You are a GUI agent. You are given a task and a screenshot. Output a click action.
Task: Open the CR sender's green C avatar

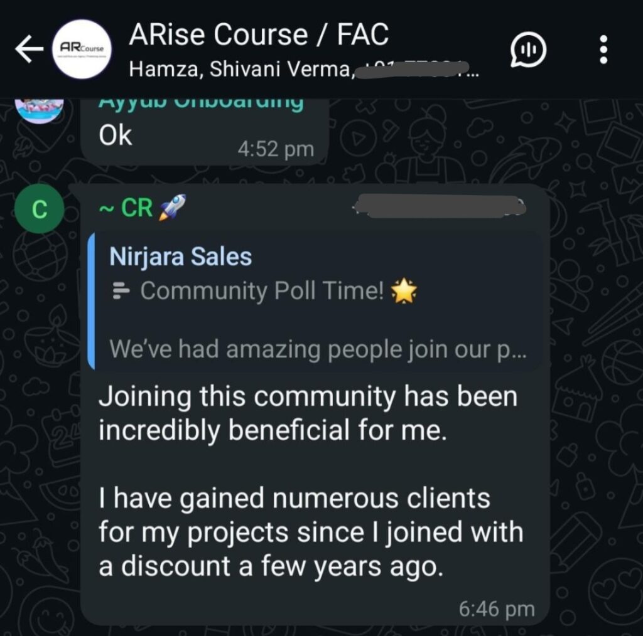(x=39, y=209)
